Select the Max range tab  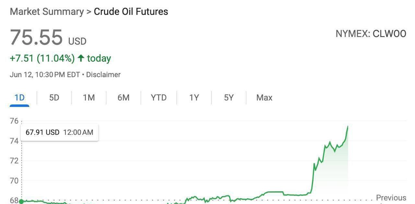point(264,98)
